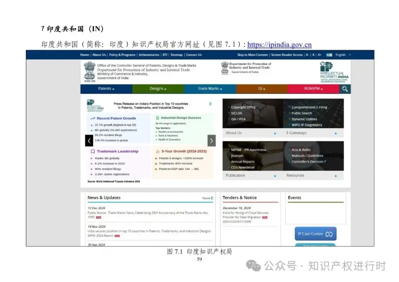Open the ISA / IPEA link
This screenshot has height=282, width=399.
(238, 119)
